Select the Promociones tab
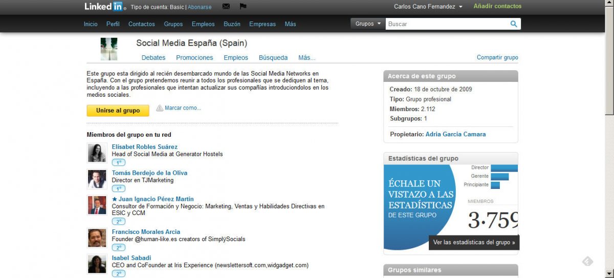This screenshot has height=278, width=614. pyautogui.click(x=194, y=58)
